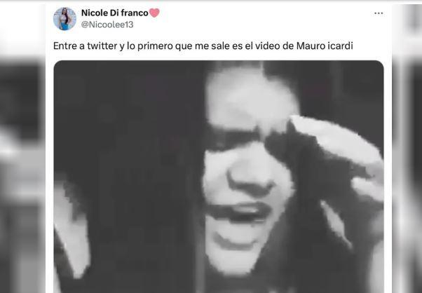Click the blurred background right of the tweet
This screenshot has width=422, height=293.
407,161
